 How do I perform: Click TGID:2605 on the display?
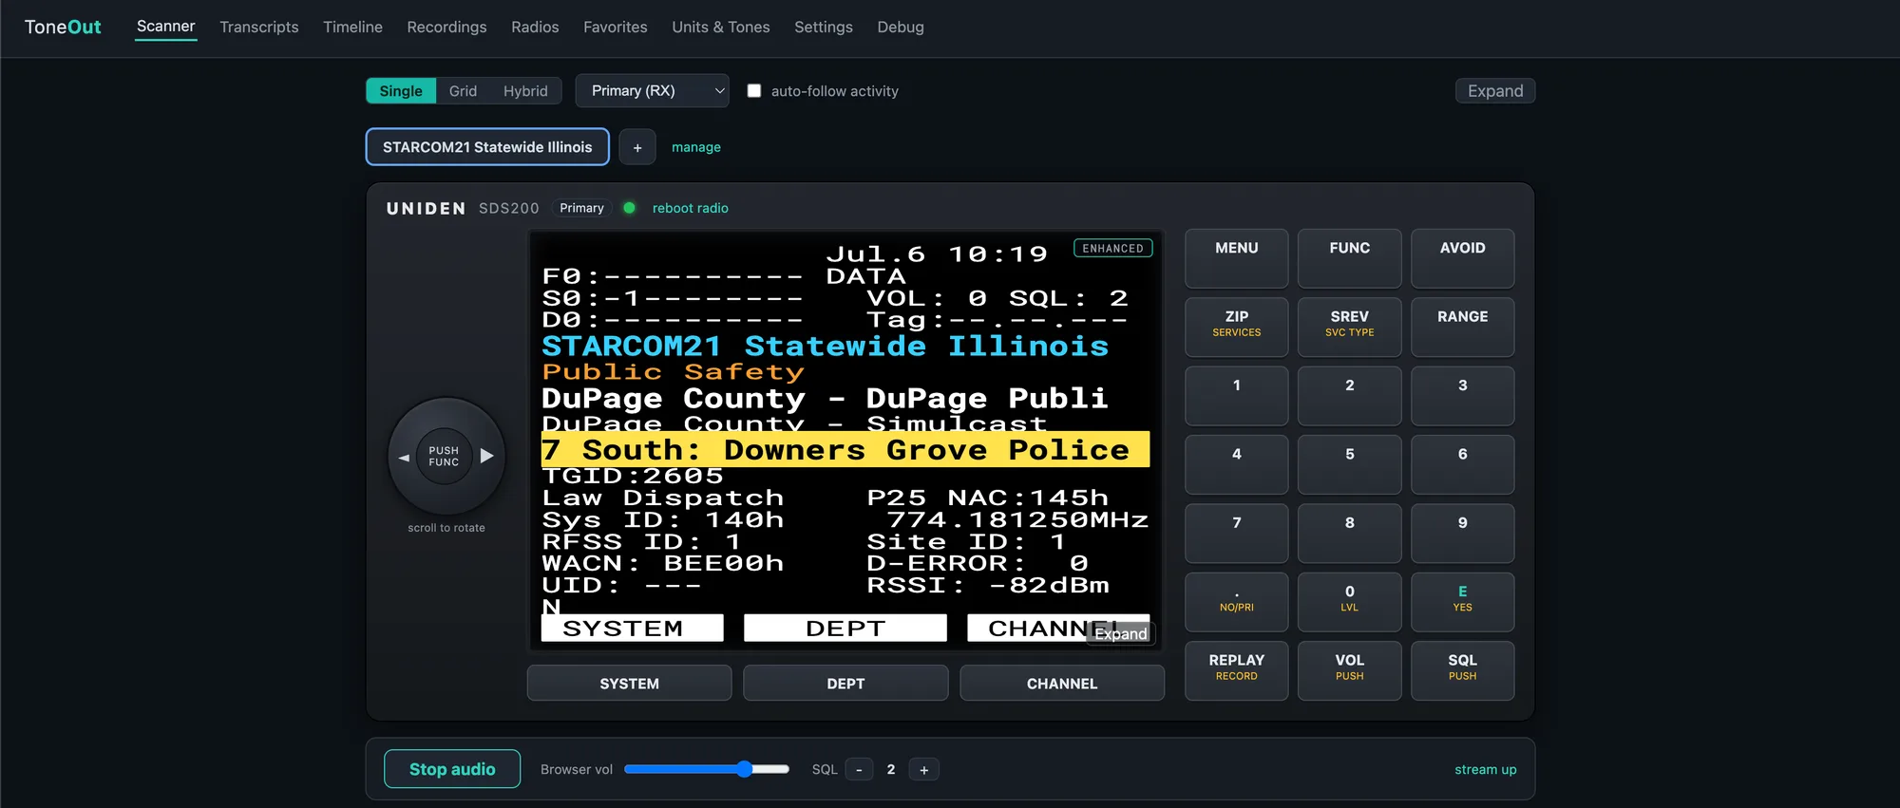pos(633,476)
